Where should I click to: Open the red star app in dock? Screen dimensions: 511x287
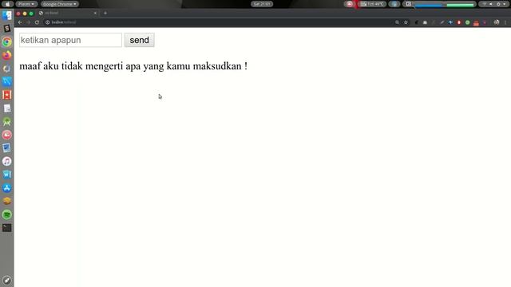pyautogui.click(x=7, y=95)
